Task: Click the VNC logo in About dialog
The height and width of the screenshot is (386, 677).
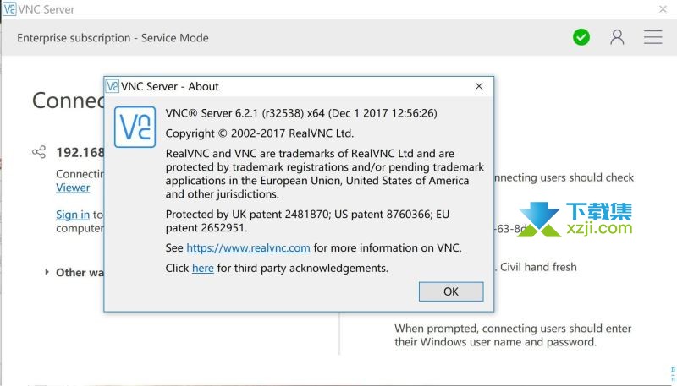Action: click(x=135, y=127)
